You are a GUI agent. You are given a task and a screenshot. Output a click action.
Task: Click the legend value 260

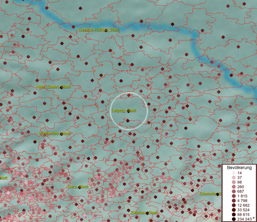tap(241, 187)
